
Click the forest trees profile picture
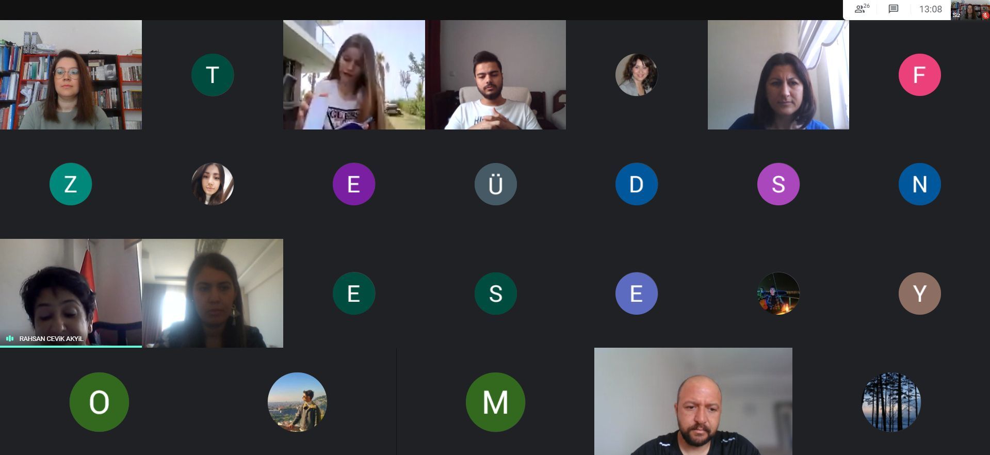point(891,402)
